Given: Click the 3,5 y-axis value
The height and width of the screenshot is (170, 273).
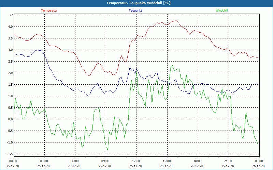Looking at the screenshot, I should click(10, 38).
